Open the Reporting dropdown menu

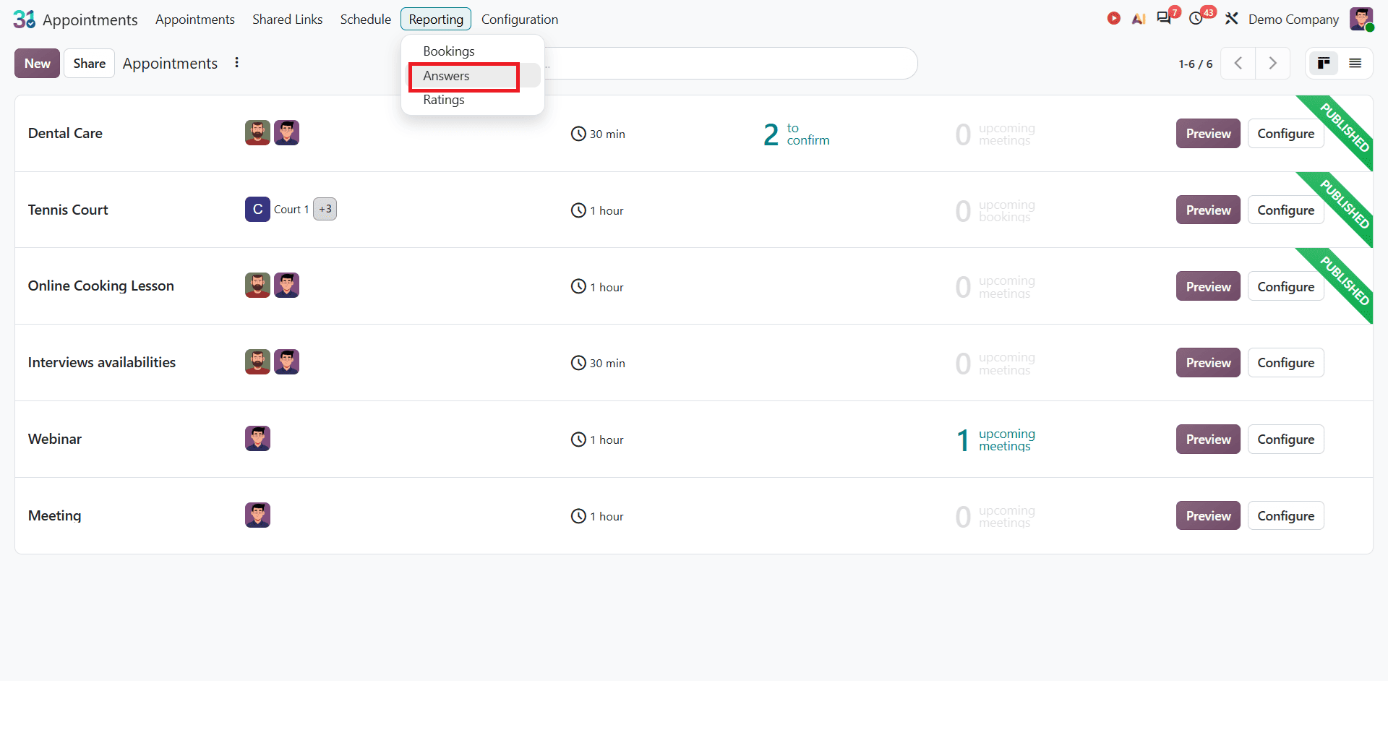pos(436,20)
